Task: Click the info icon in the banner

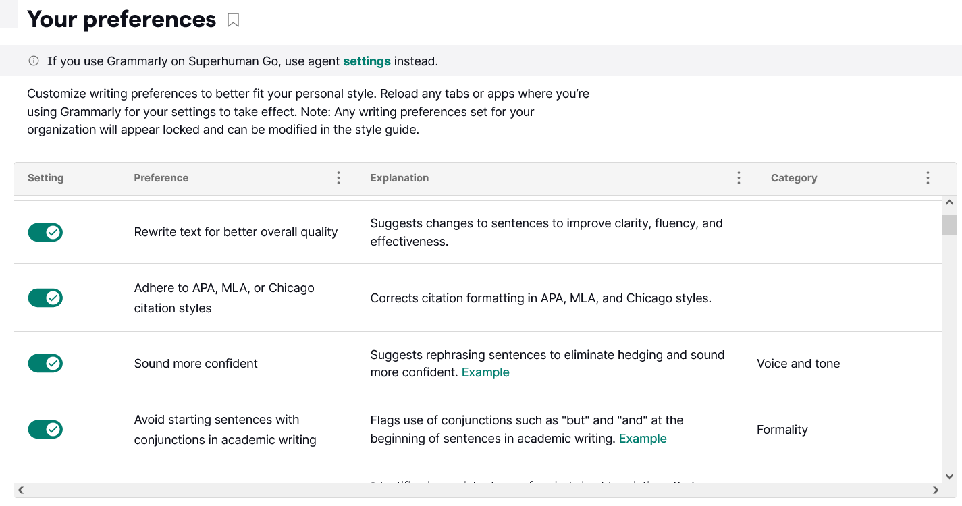Action: pyautogui.click(x=34, y=61)
